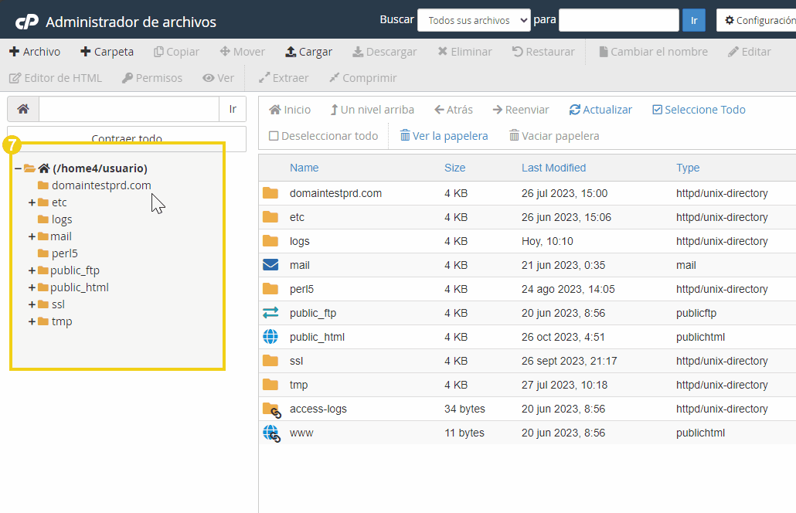
Task: Click the Descargar toolbar button
Action: (384, 52)
